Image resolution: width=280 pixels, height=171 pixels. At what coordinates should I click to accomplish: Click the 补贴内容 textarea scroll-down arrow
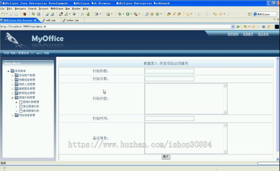(225, 112)
